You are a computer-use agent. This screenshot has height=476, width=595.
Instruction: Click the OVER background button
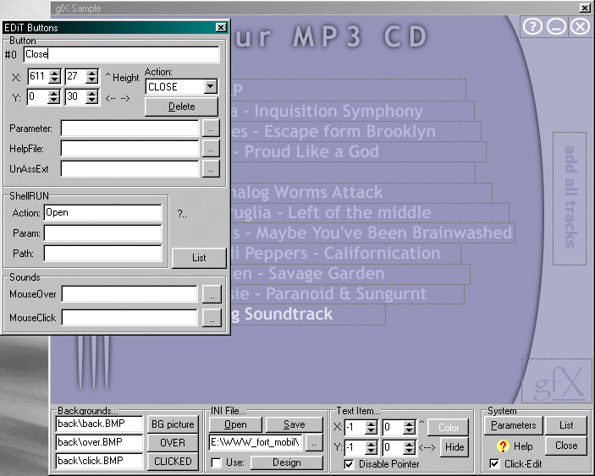click(173, 443)
